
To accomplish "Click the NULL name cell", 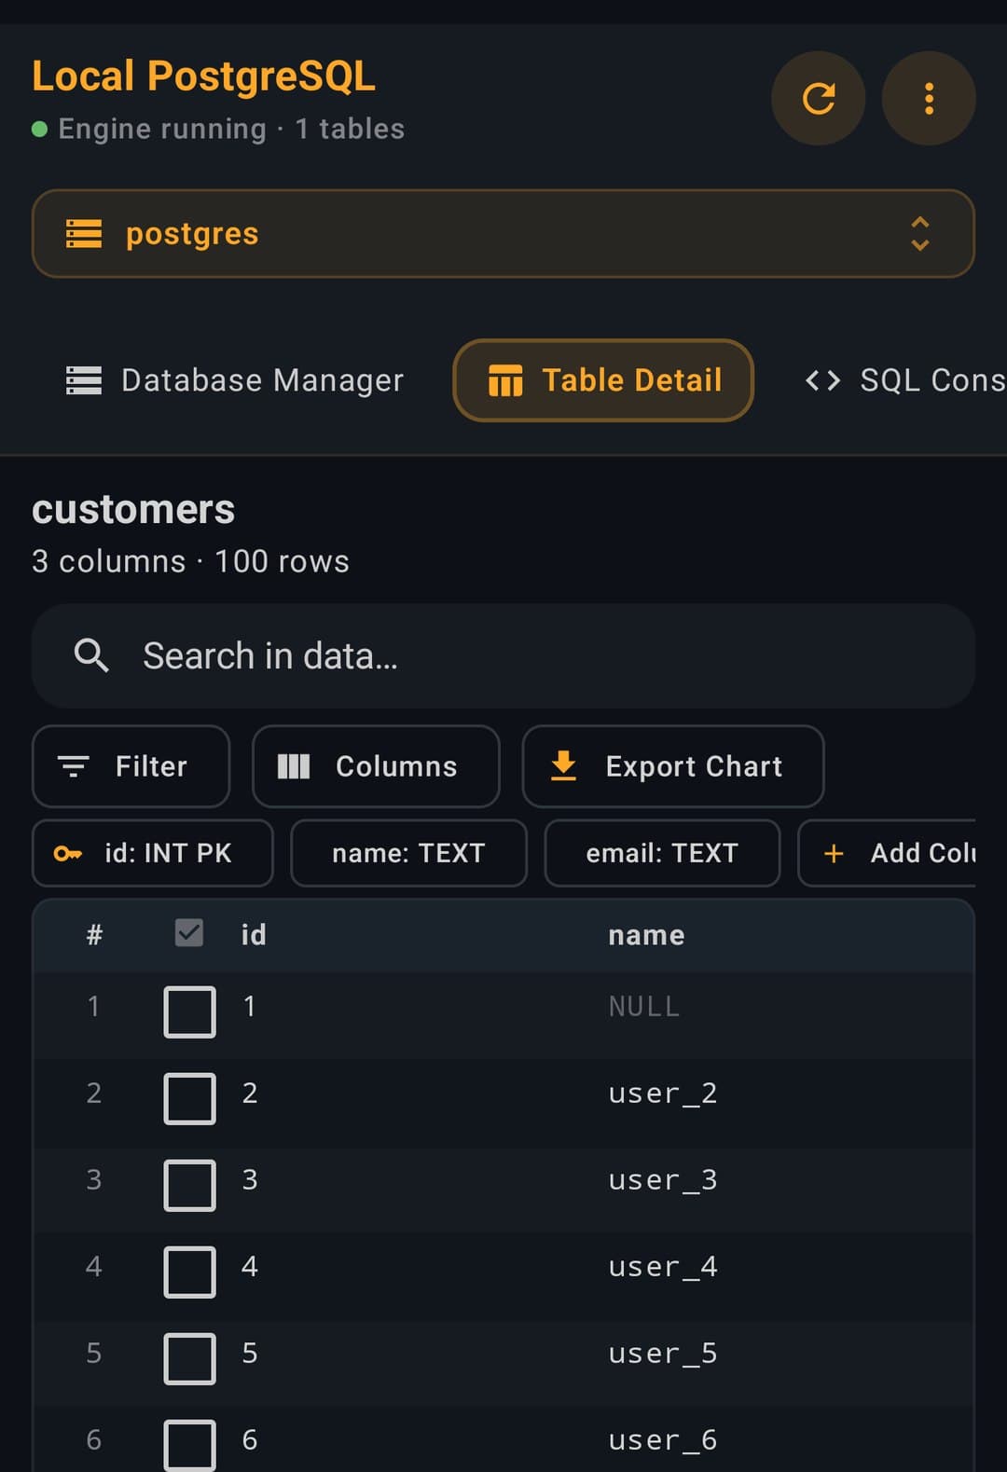I will click(x=644, y=1006).
